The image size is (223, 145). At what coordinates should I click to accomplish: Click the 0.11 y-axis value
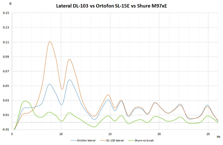(6, 42)
